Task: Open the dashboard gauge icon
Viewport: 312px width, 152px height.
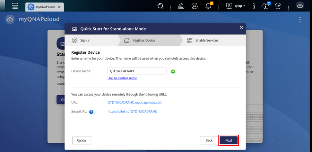Action: pos(278,6)
